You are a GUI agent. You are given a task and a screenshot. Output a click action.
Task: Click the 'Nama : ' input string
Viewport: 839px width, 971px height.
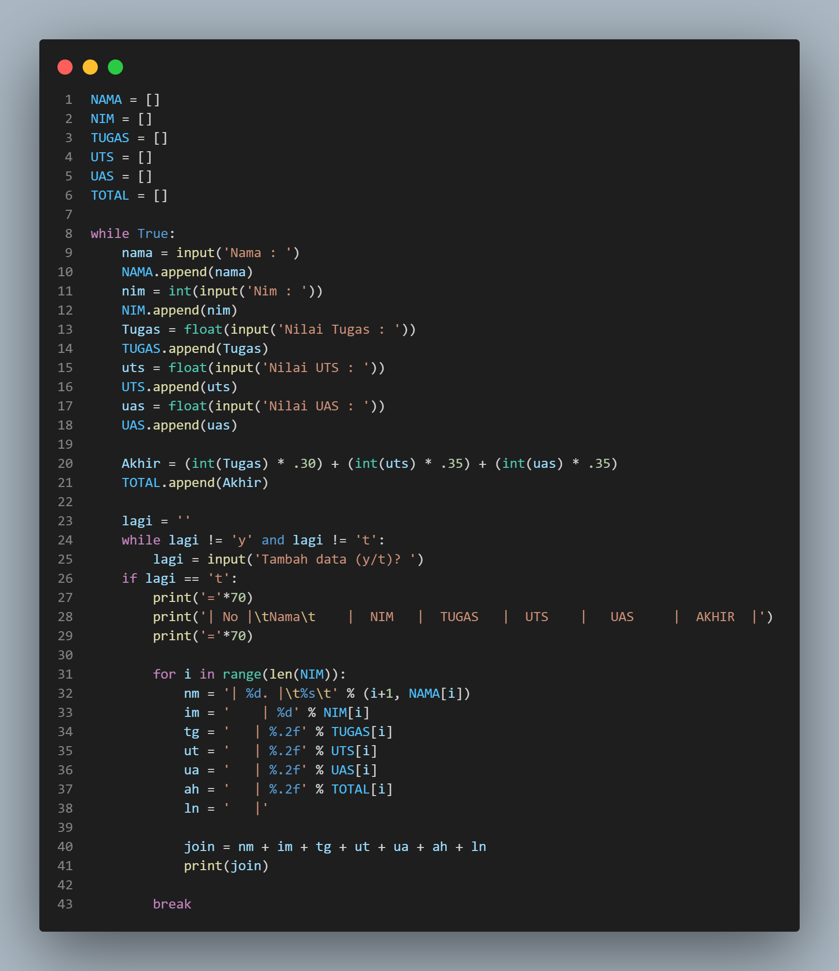258,253
